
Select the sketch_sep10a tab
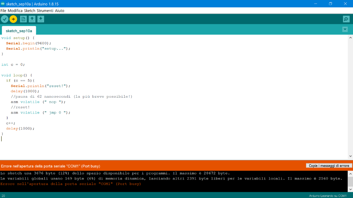click(x=19, y=31)
